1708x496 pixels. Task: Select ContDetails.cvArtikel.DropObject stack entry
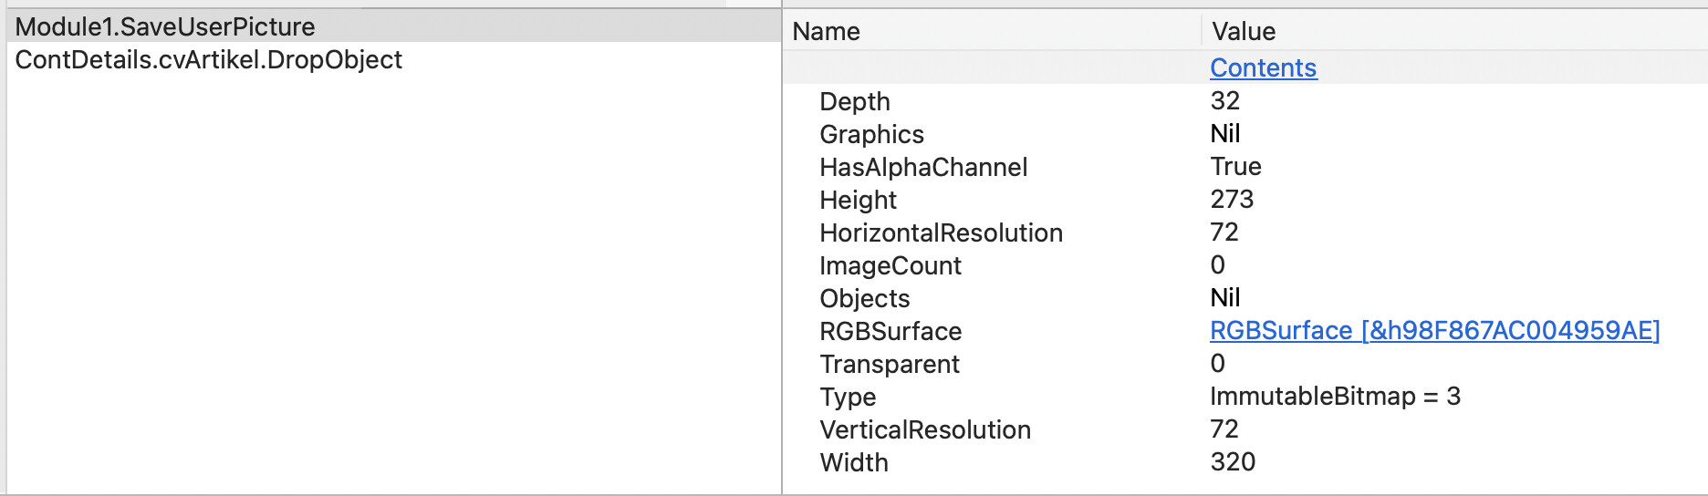(x=209, y=60)
